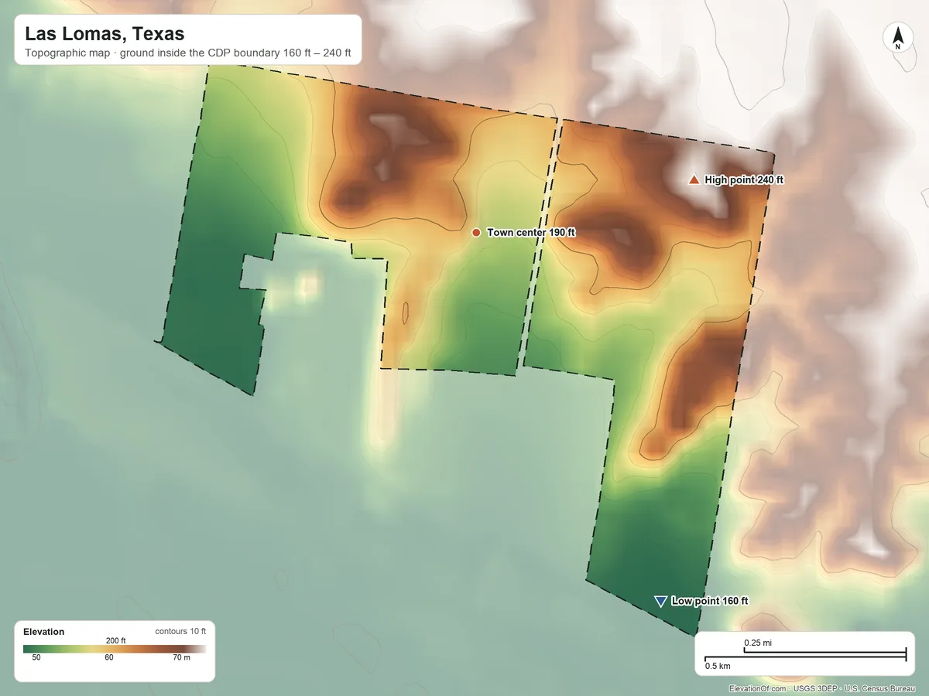Click the 'Elevation' legend heading
The height and width of the screenshot is (696, 929).
[44, 632]
